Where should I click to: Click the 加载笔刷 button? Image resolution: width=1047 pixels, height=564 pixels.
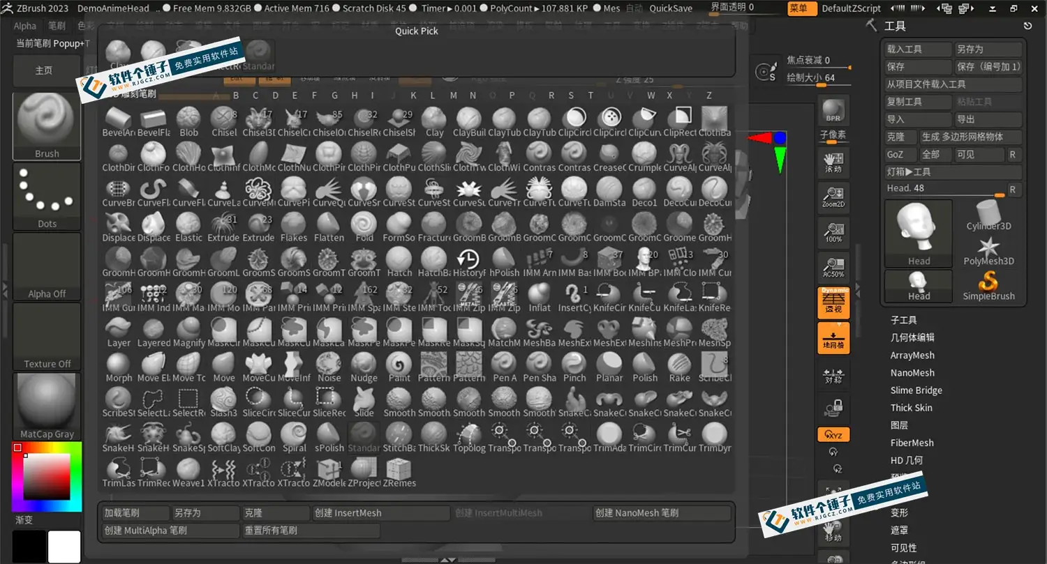(135, 512)
